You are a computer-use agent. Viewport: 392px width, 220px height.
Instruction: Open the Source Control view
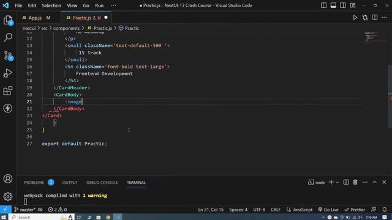point(8,56)
